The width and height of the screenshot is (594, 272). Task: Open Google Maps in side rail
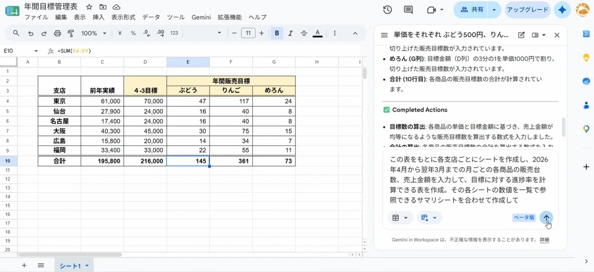click(x=586, y=129)
